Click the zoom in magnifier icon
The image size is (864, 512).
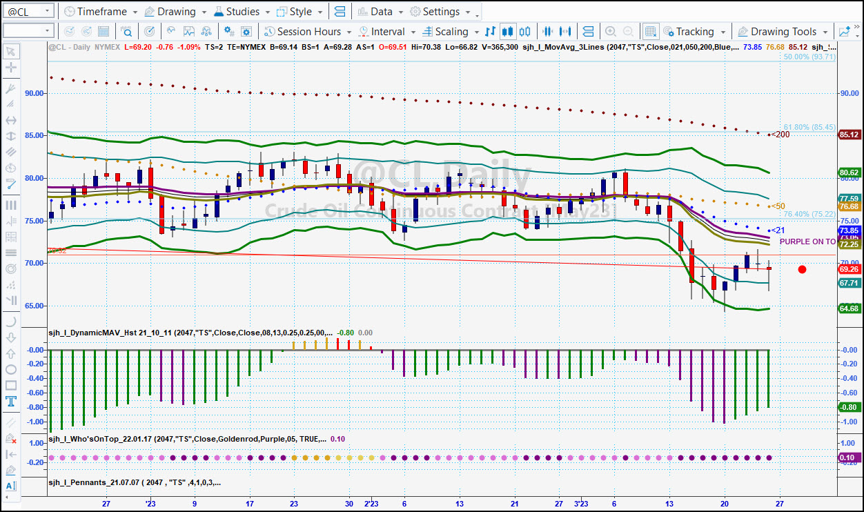tap(610, 32)
